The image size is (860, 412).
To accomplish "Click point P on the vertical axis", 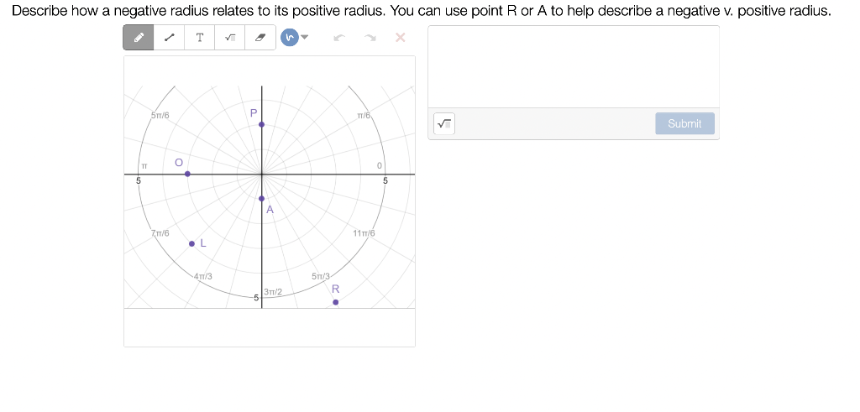I will [x=262, y=124].
